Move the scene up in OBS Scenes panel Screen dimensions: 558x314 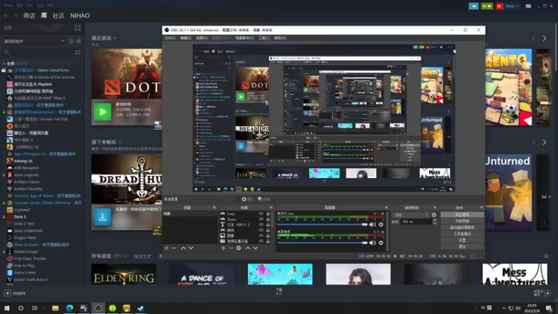pos(183,248)
